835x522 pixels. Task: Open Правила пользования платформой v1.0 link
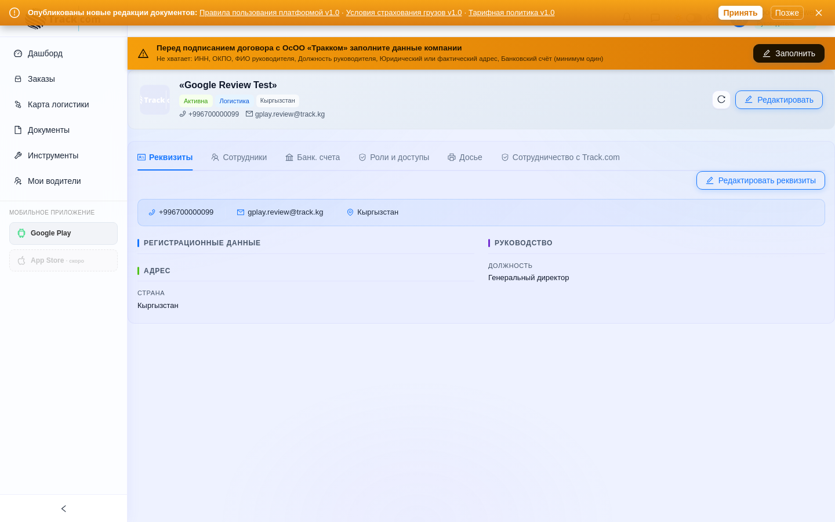click(269, 13)
